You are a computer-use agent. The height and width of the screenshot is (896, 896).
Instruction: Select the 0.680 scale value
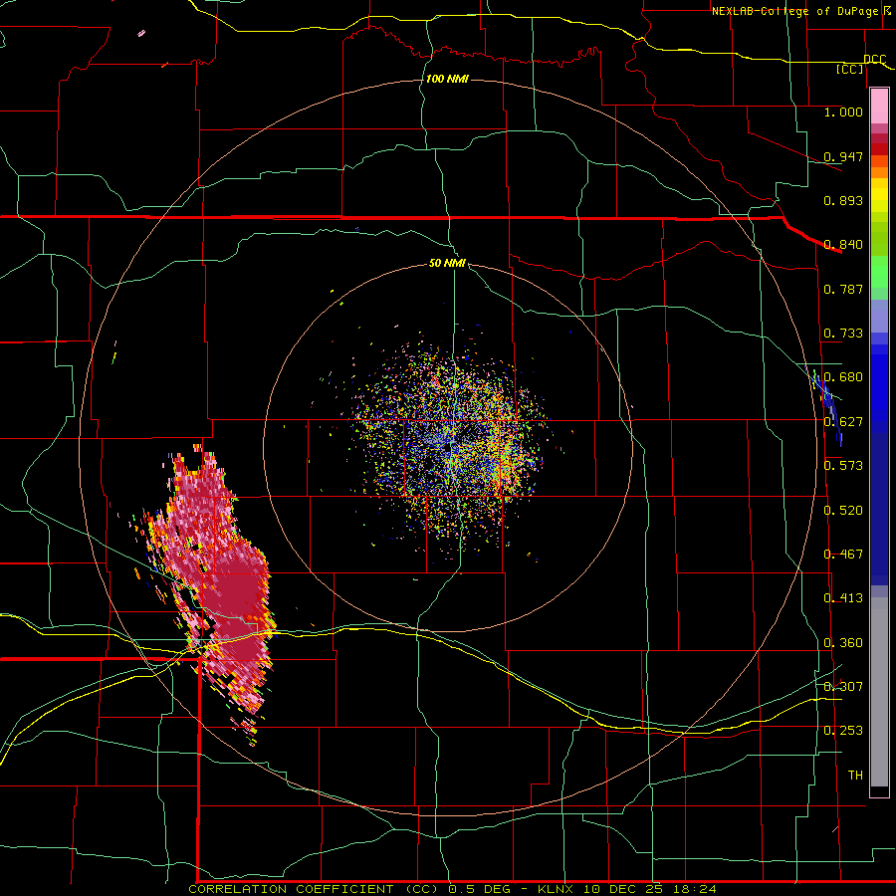pyautogui.click(x=843, y=377)
